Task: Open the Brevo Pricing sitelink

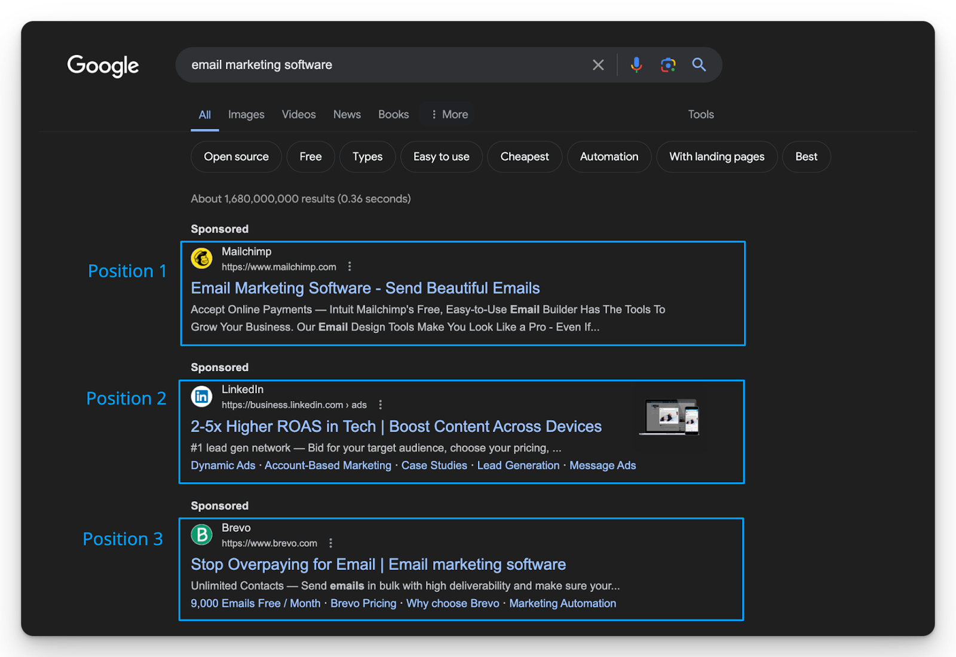Action: coord(363,603)
